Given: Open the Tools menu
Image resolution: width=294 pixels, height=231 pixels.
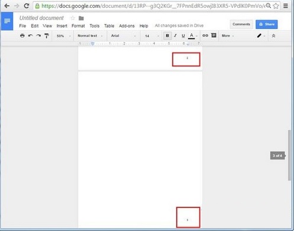Looking at the screenshot, I should [95, 26].
